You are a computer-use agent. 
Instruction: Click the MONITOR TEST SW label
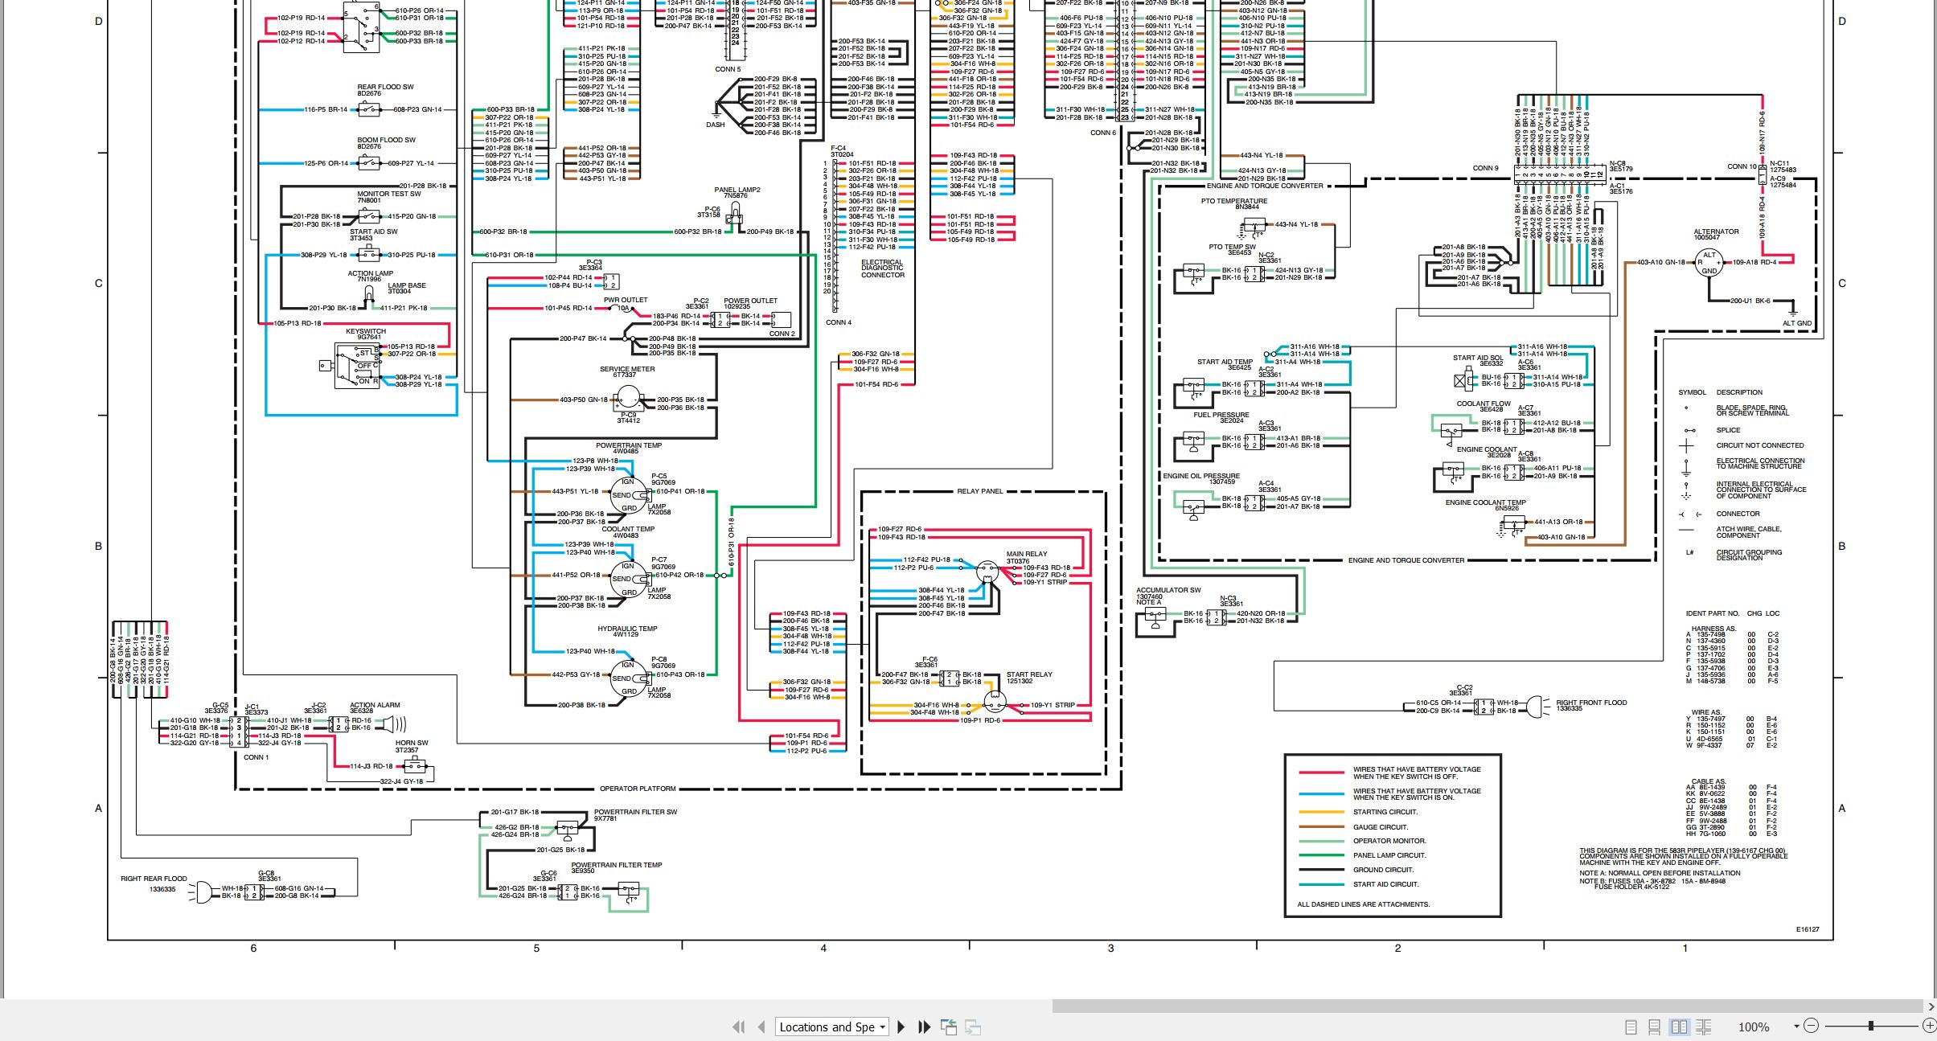(x=389, y=194)
